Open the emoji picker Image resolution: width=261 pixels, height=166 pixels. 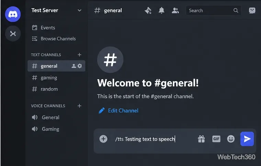coord(231,139)
